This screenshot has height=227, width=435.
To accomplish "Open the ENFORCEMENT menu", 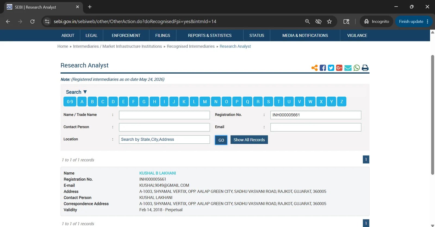I will coord(126,36).
